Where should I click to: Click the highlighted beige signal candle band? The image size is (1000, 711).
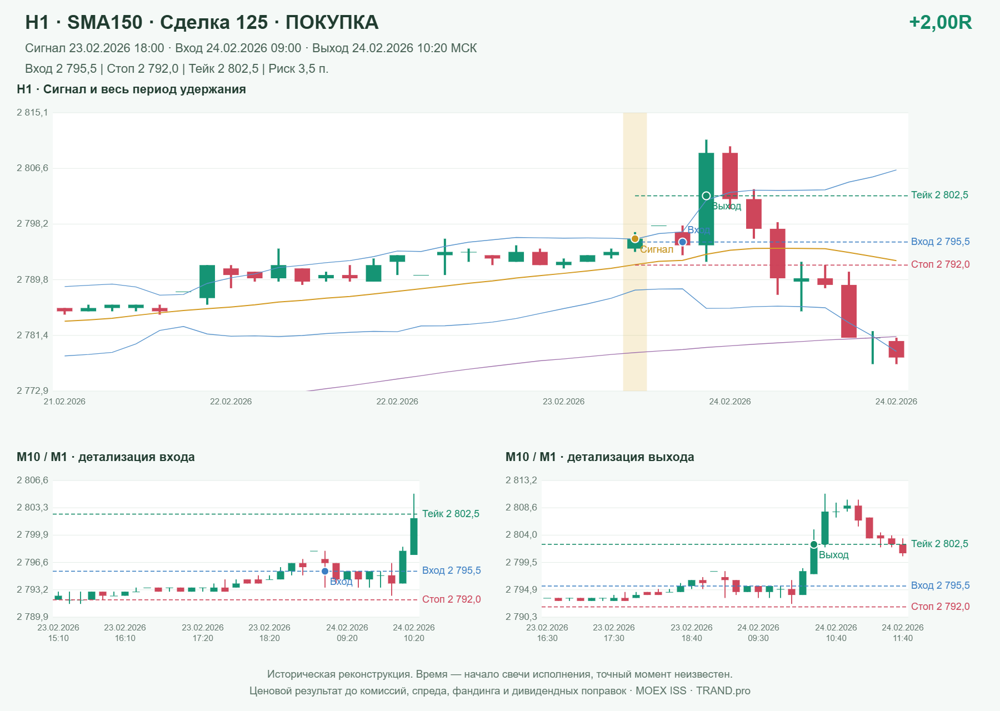point(635,252)
